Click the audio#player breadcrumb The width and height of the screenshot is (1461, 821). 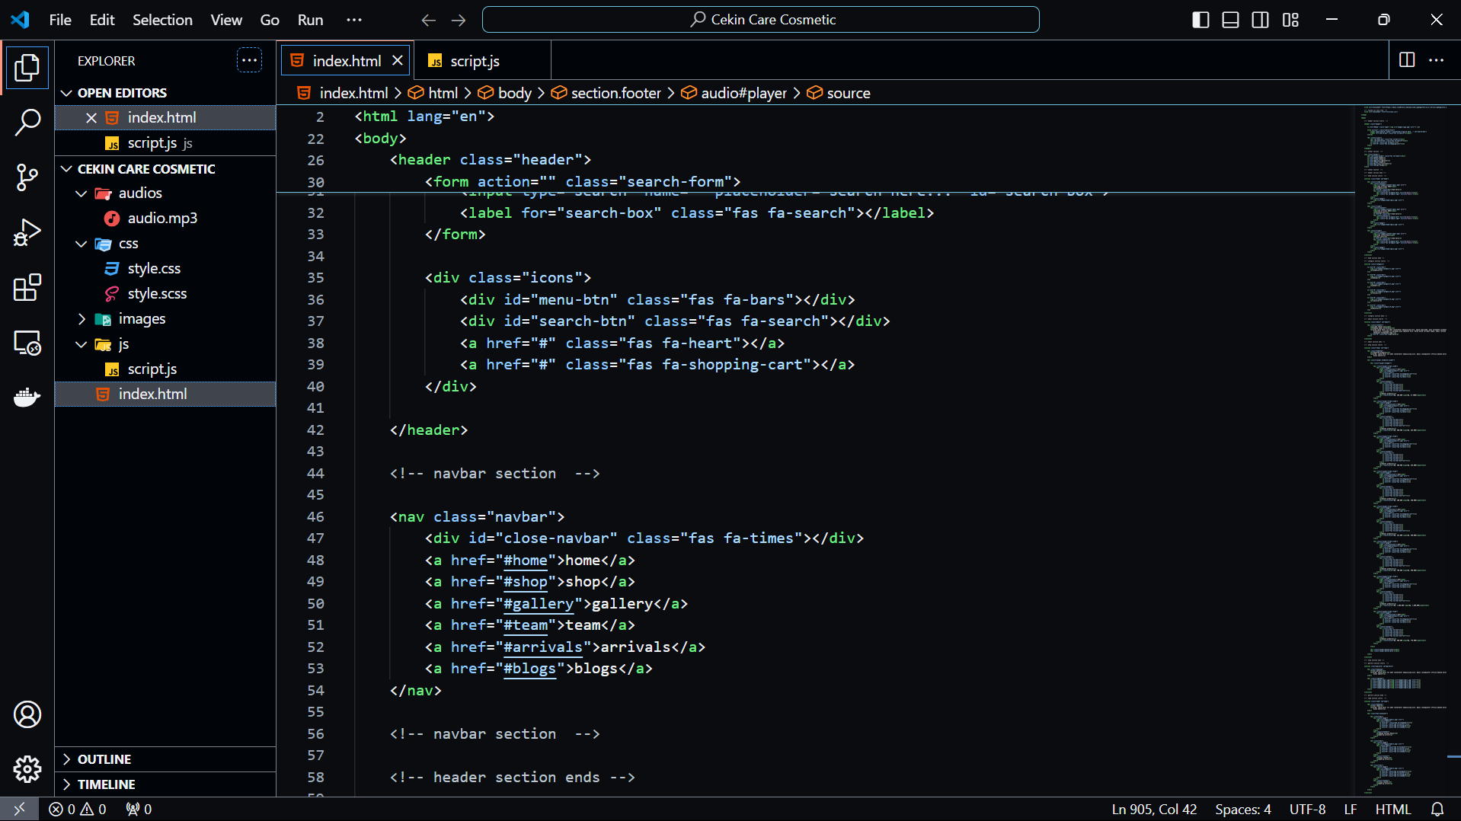[734, 93]
